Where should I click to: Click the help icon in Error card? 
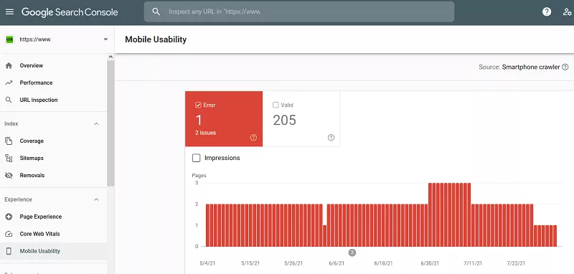coord(253,138)
